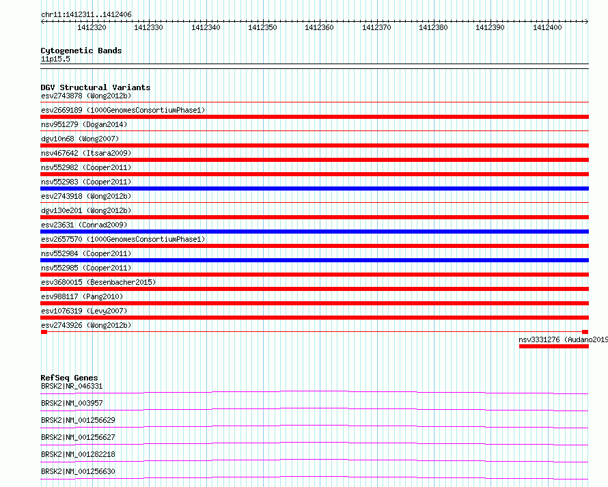
Task: Click red bar under esv3680015
Action: coord(314,289)
